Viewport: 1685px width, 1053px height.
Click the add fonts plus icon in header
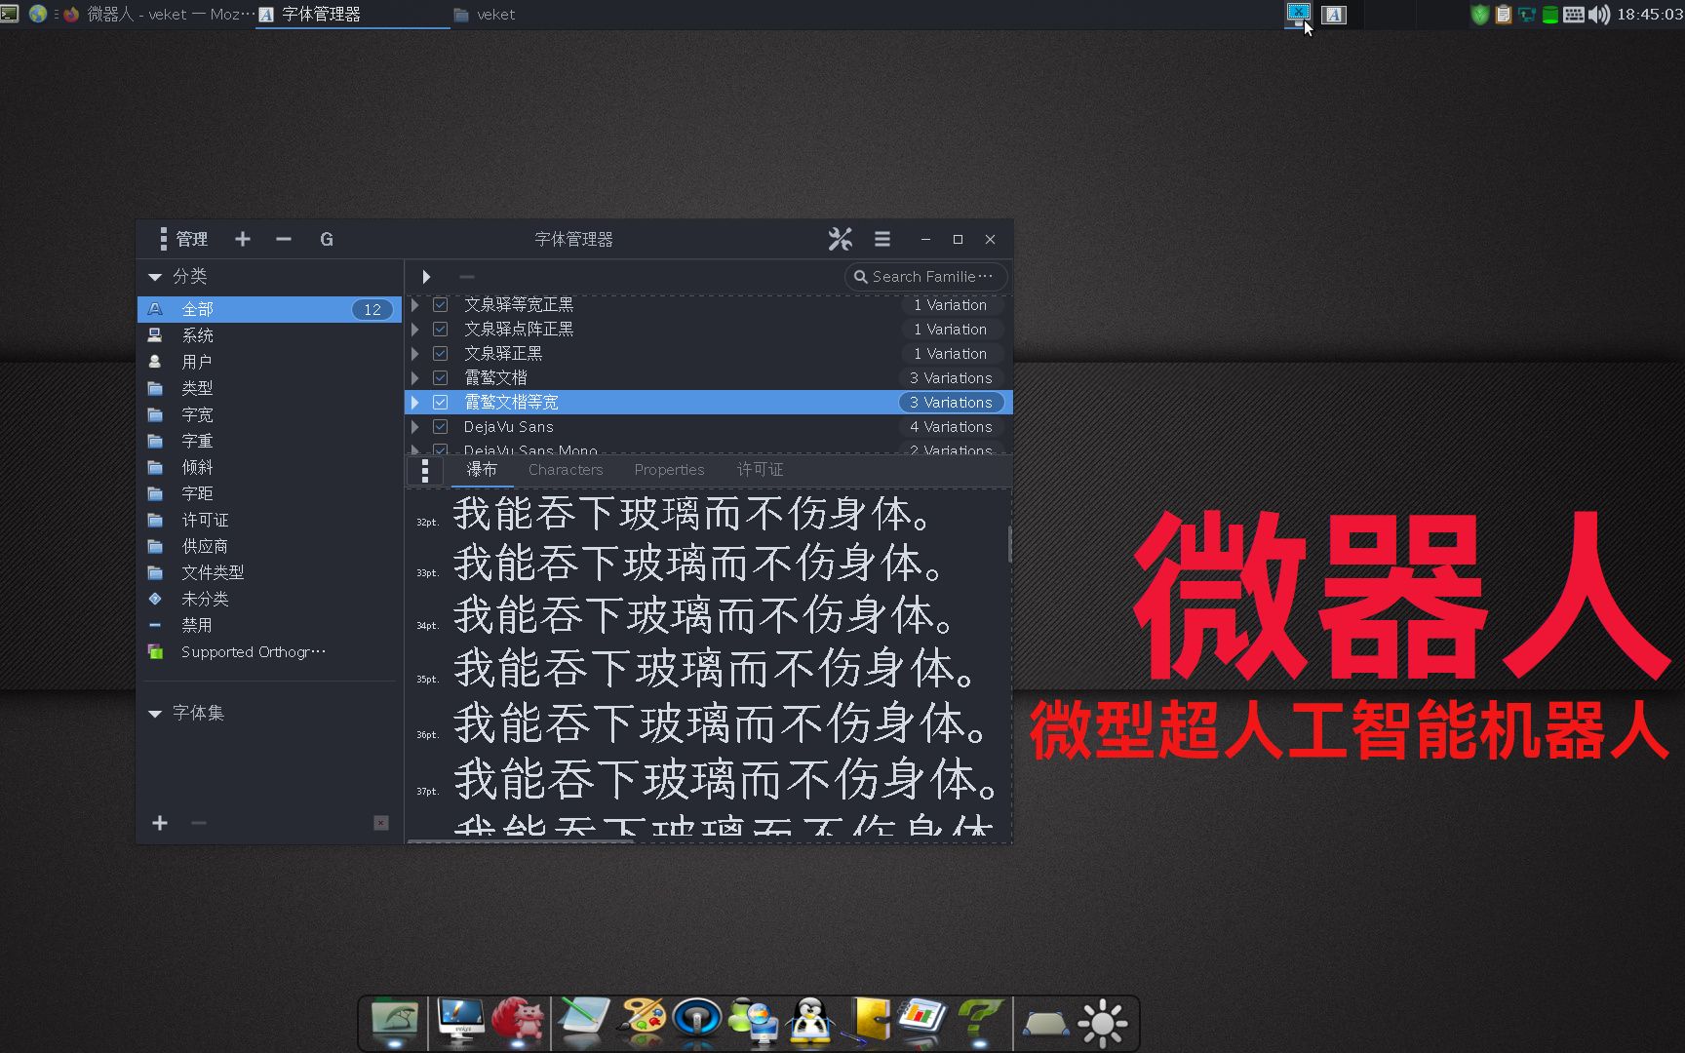tap(243, 239)
